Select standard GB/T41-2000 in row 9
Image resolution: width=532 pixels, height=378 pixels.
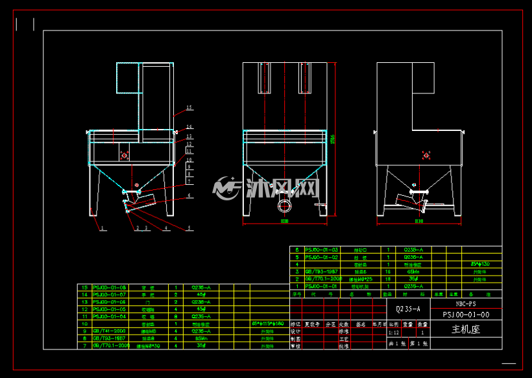pyautogui.click(x=109, y=331)
